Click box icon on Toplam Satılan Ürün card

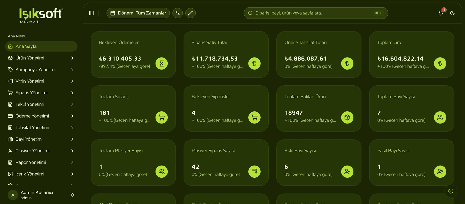(x=347, y=118)
